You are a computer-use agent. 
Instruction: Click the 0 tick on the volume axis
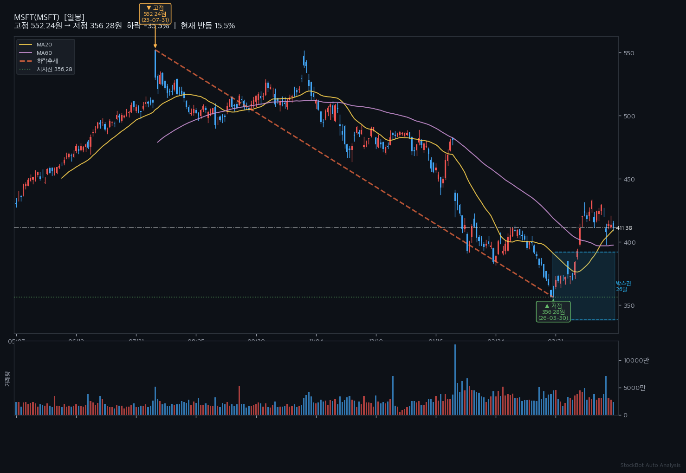[x=625, y=415]
